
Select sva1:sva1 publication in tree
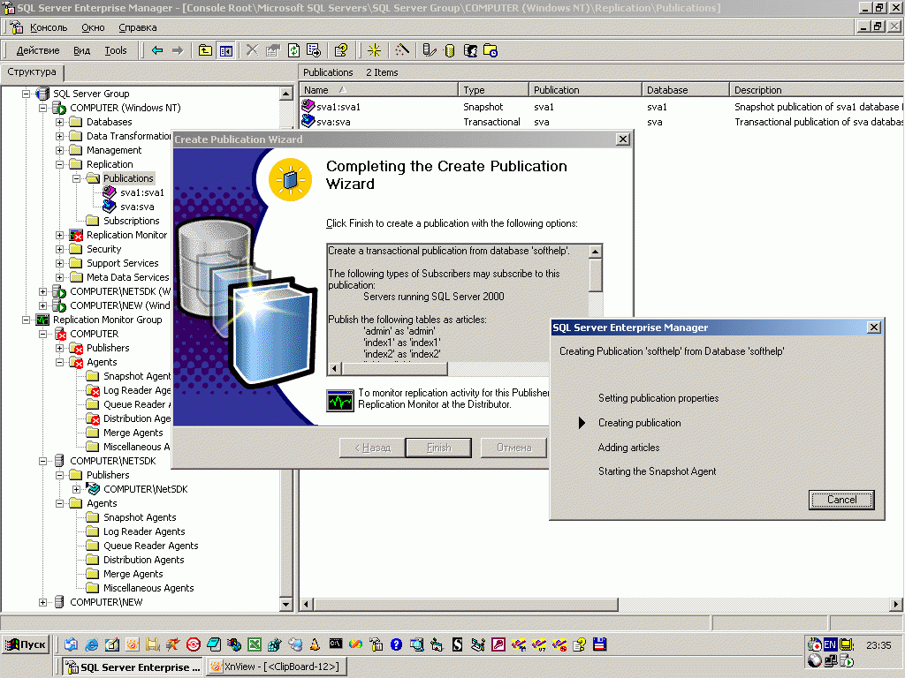coord(142,192)
